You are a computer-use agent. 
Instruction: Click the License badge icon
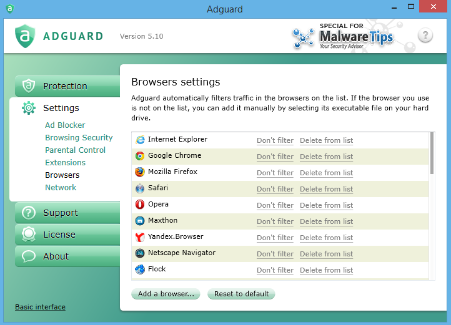tap(29, 234)
